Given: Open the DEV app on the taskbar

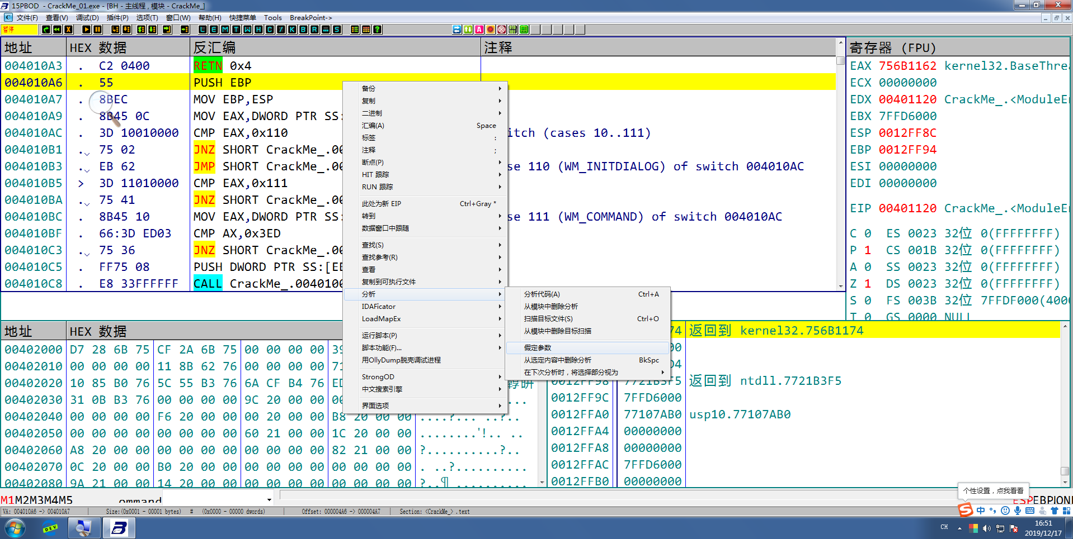Looking at the screenshot, I should [x=50, y=528].
